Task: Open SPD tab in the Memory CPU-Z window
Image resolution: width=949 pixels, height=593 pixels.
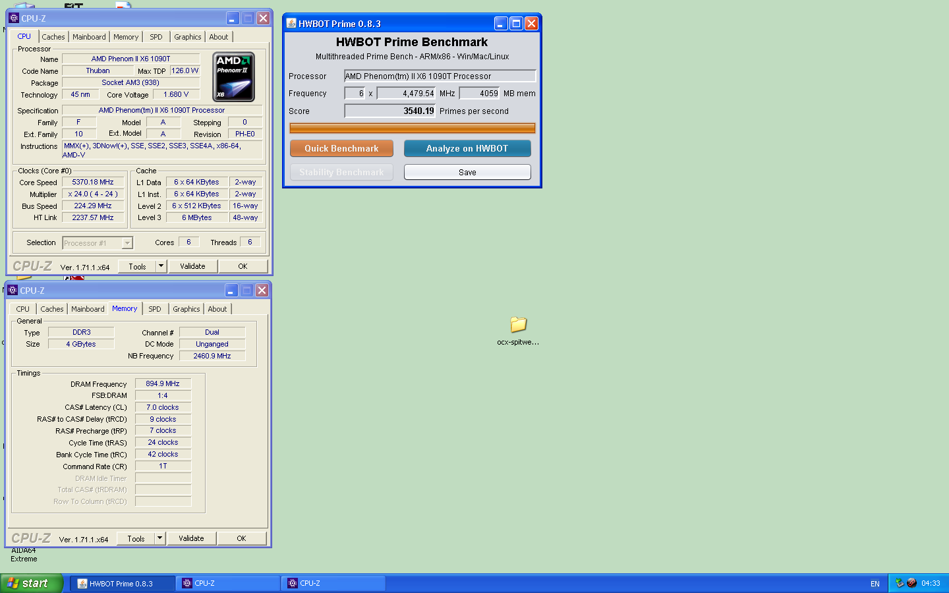Action: coord(155,309)
